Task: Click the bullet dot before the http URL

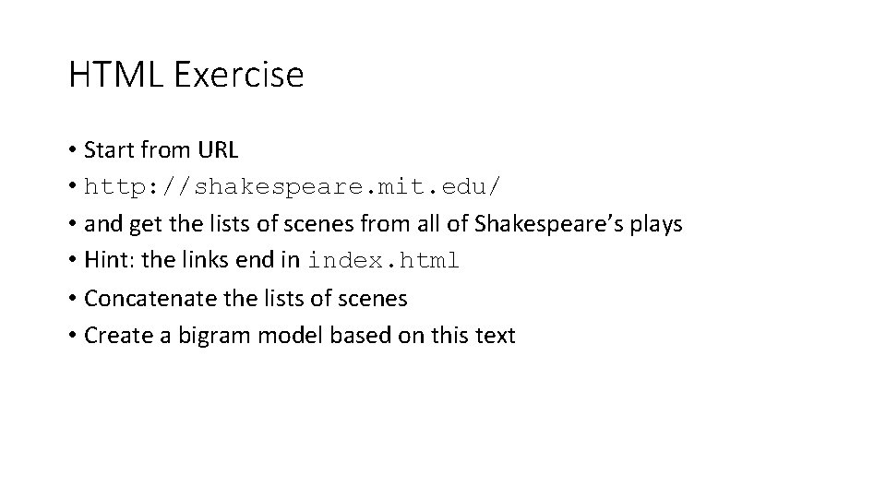Action: point(72,185)
